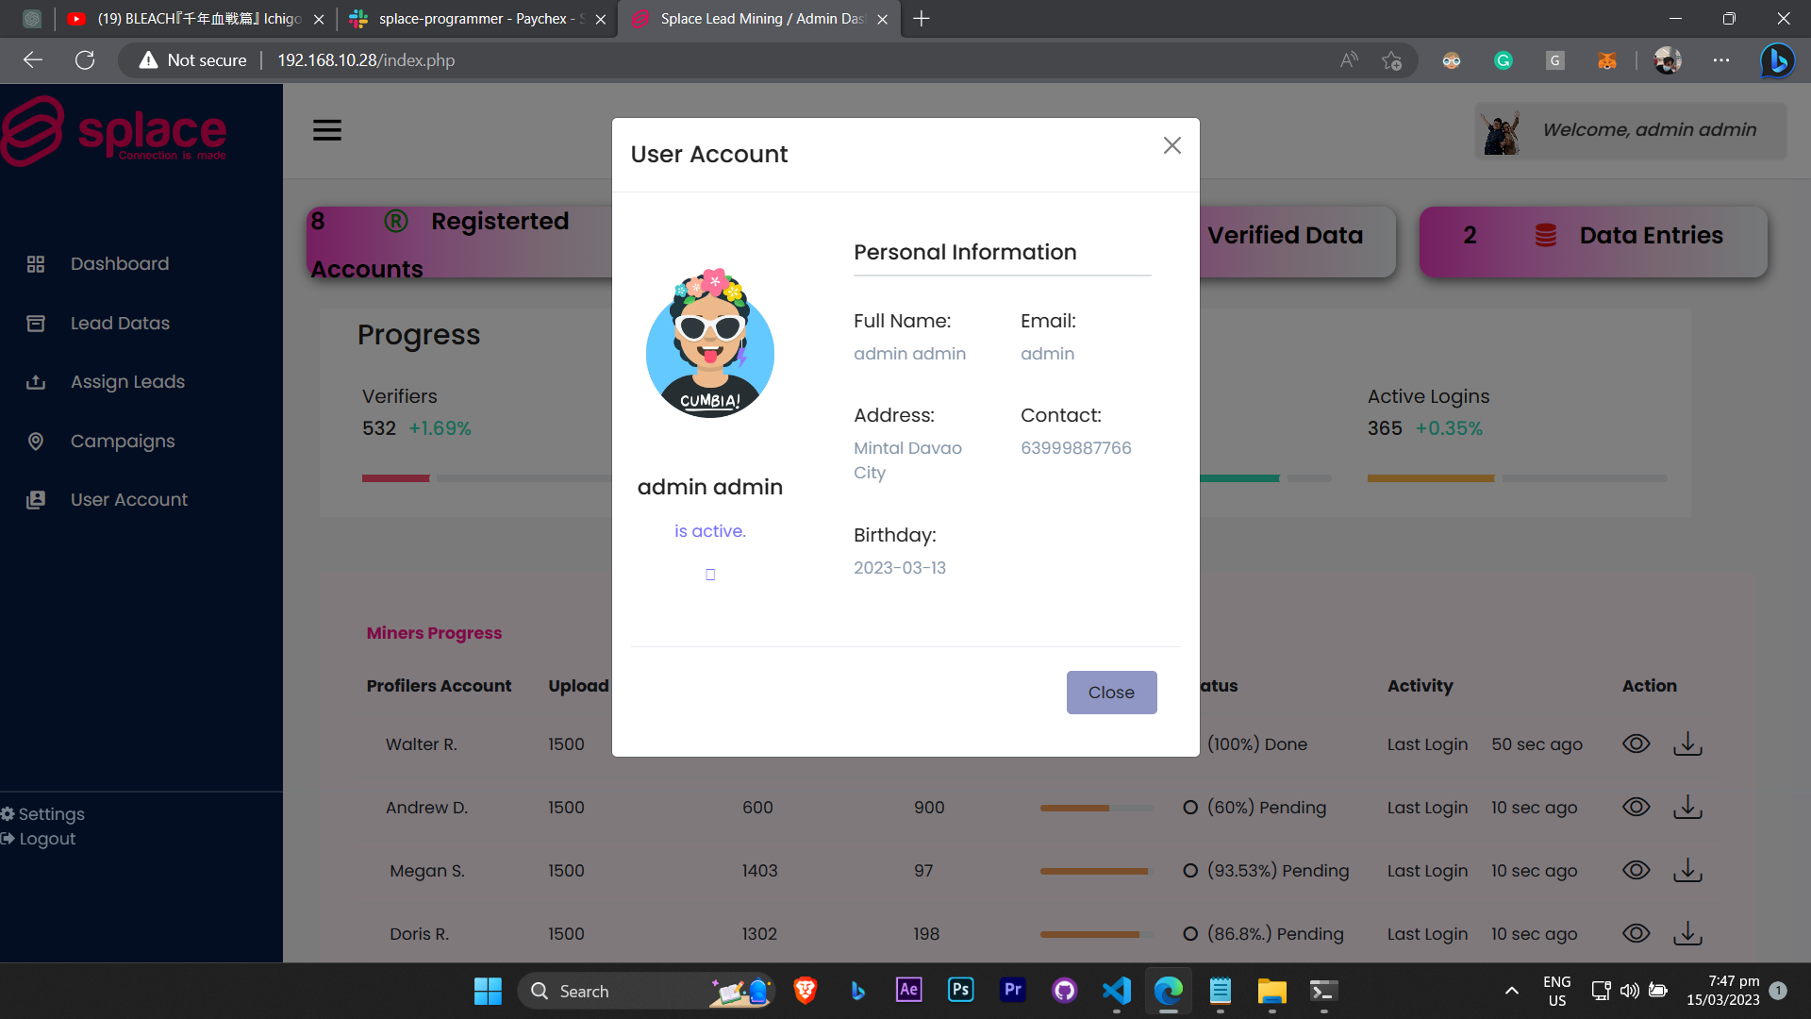The width and height of the screenshot is (1811, 1019).
Task: View Walter R. row eye icon
Action: point(1636,743)
